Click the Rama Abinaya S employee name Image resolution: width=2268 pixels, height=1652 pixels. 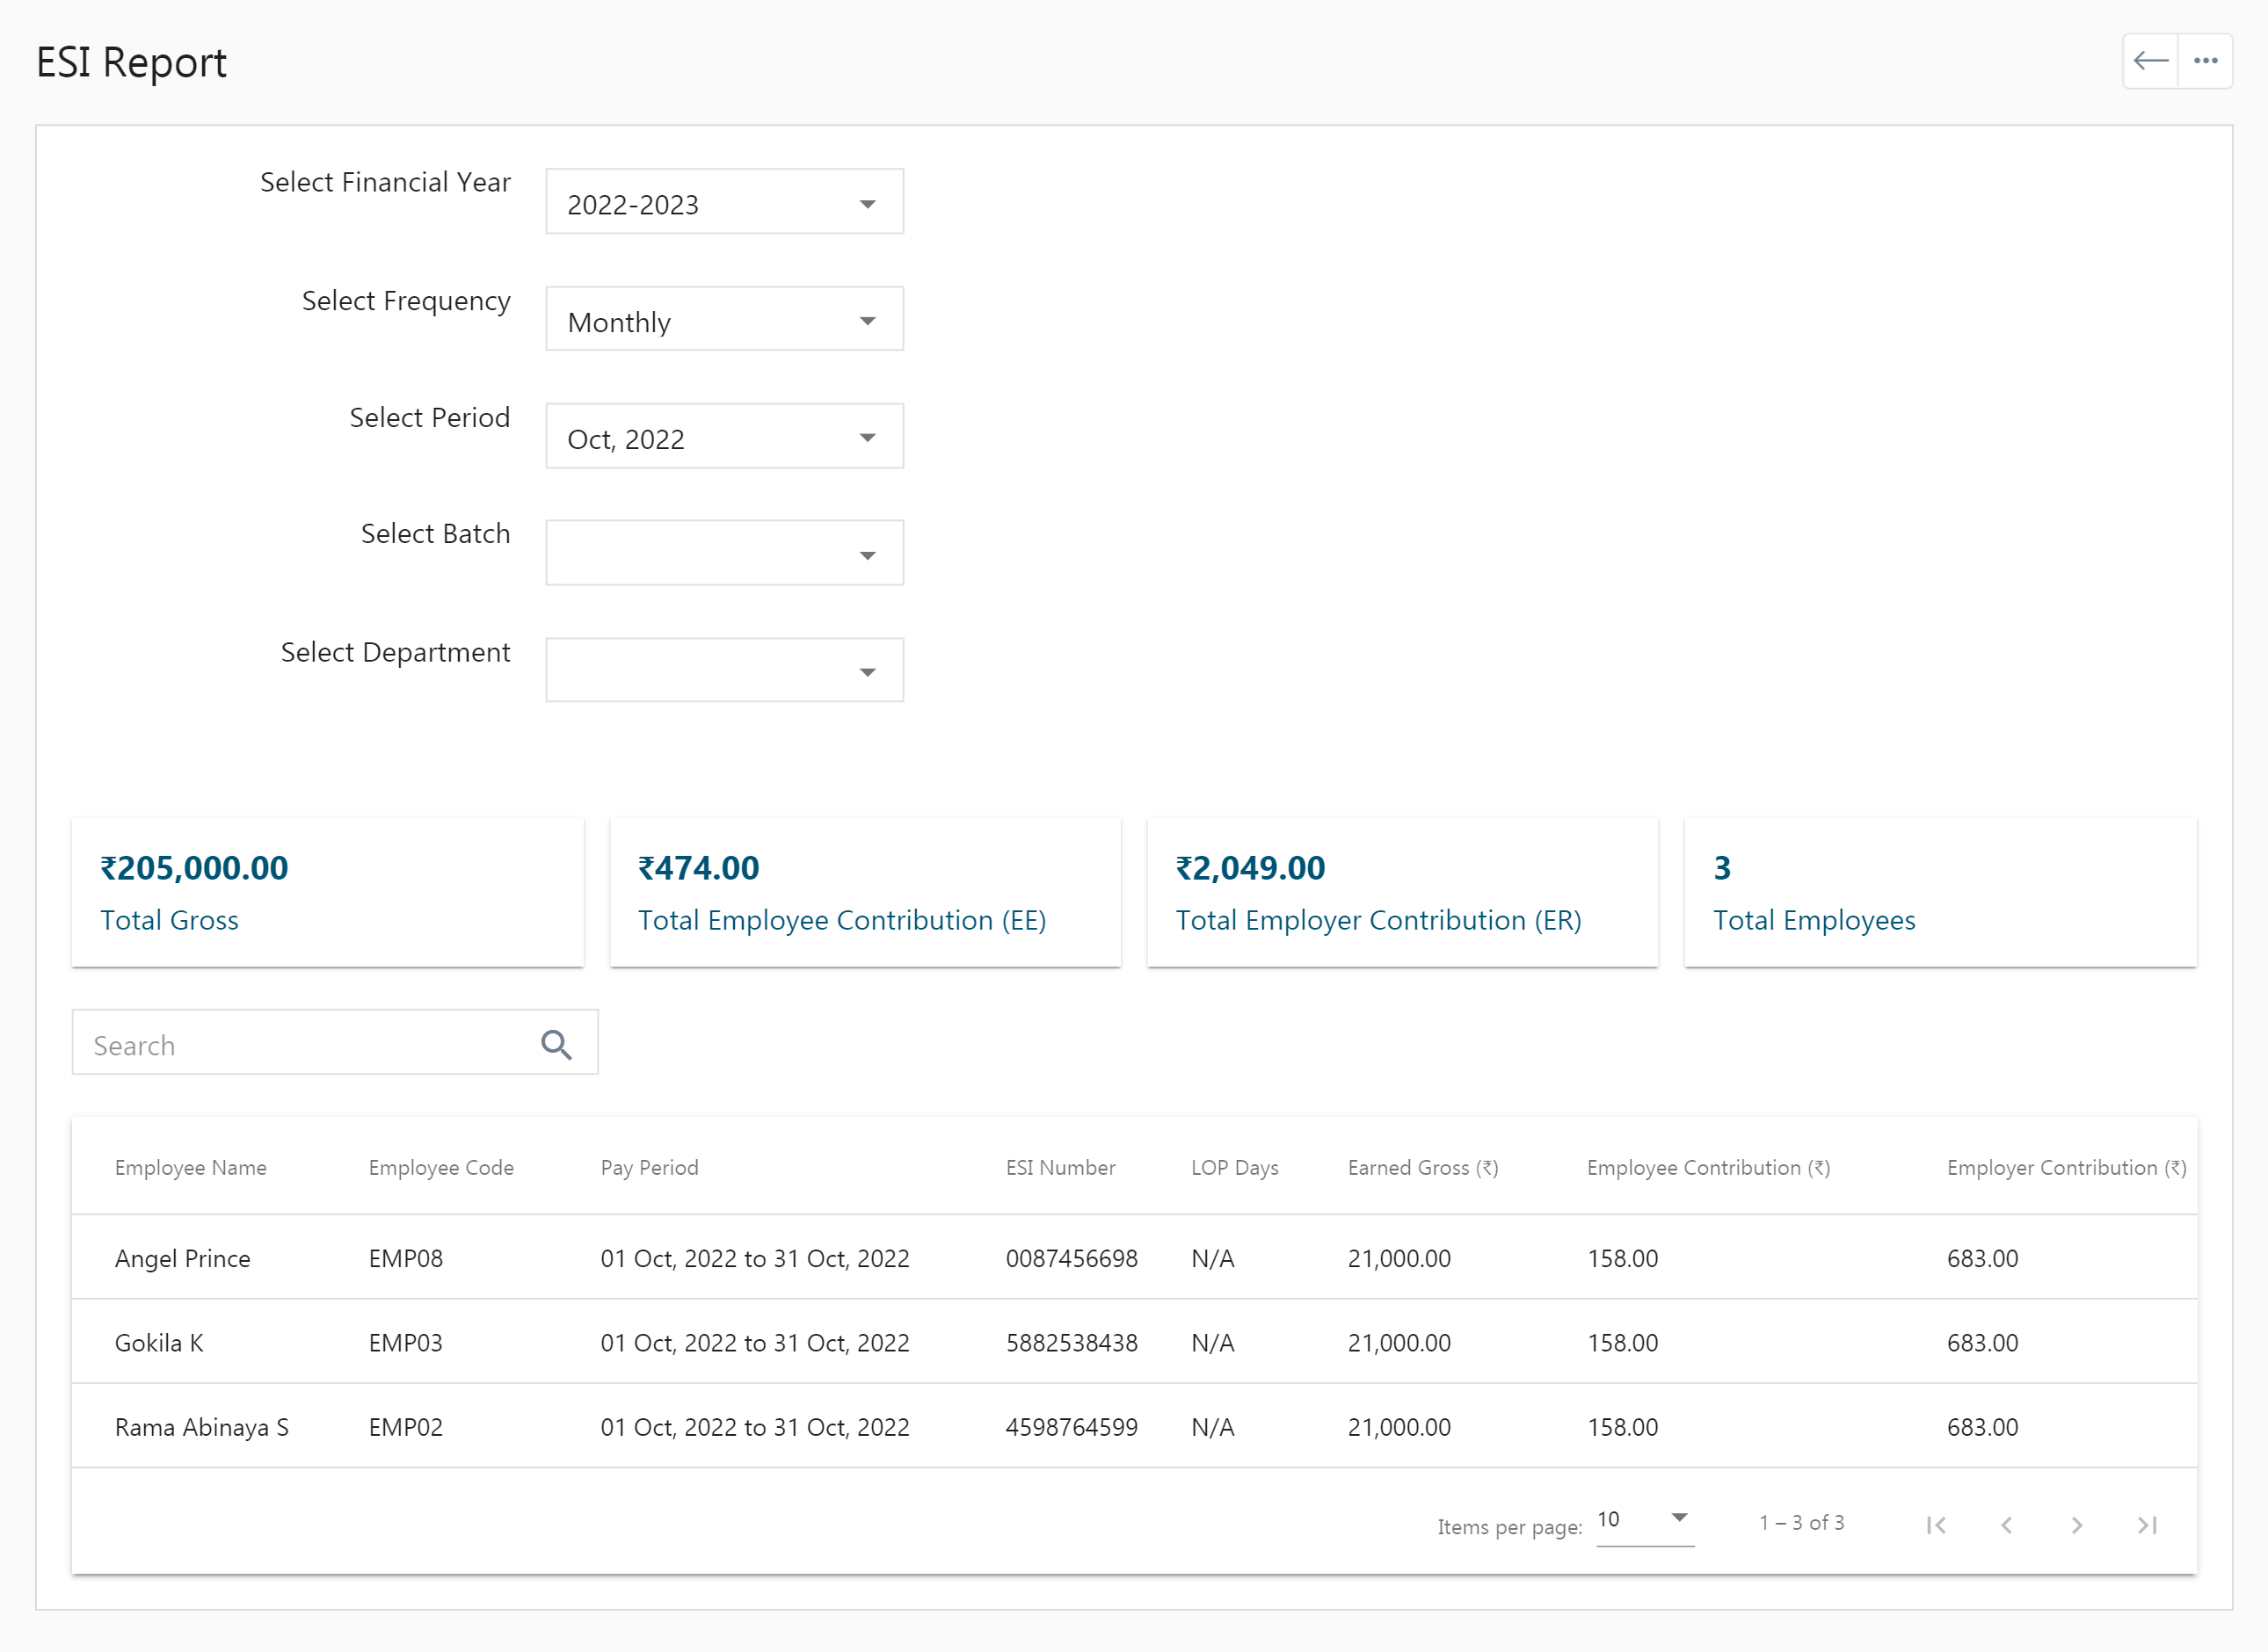point(202,1427)
